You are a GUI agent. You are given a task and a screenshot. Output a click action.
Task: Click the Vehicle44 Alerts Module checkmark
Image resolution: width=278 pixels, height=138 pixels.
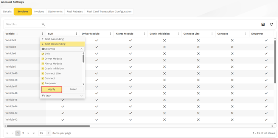130,107
